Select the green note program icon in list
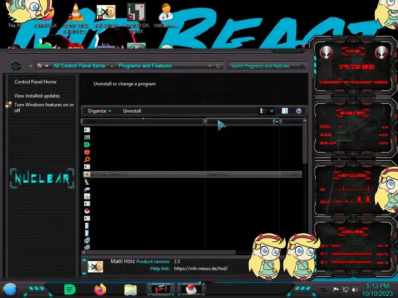The width and height of the screenshot is (398, 298). (87, 145)
